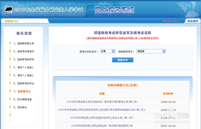The height and width of the screenshot is (129, 201).
Task: Select step 9 完成报名
Action: pos(20,107)
